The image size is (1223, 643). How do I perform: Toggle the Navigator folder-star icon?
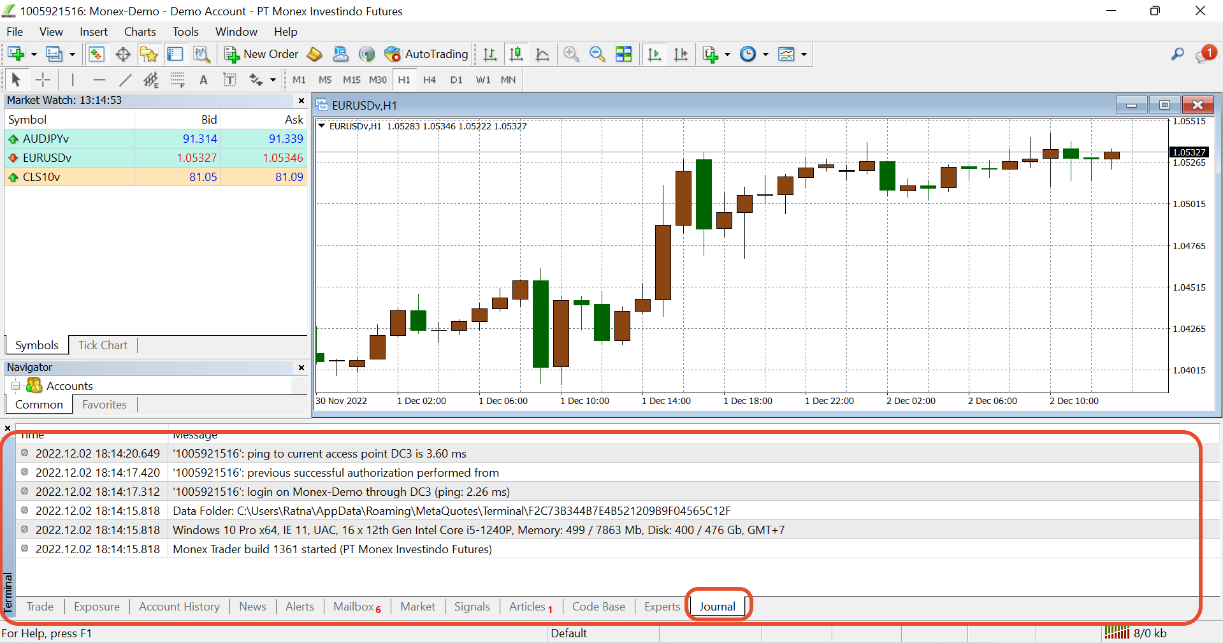148,54
